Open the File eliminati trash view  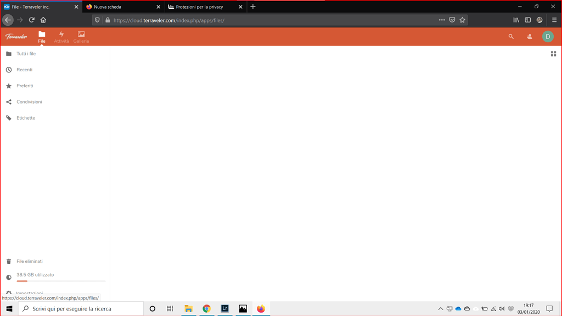[30, 261]
